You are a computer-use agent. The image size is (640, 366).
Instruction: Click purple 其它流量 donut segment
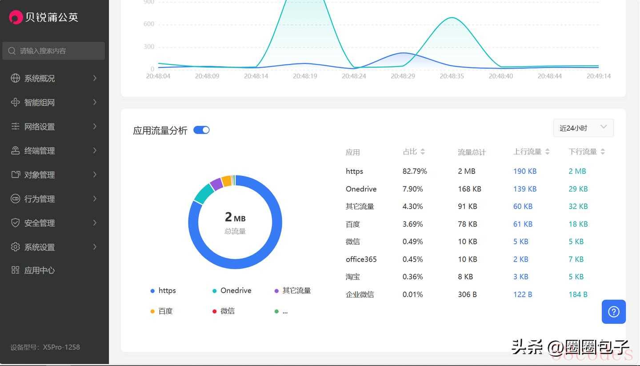pyautogui.click(x=216, y=184)
